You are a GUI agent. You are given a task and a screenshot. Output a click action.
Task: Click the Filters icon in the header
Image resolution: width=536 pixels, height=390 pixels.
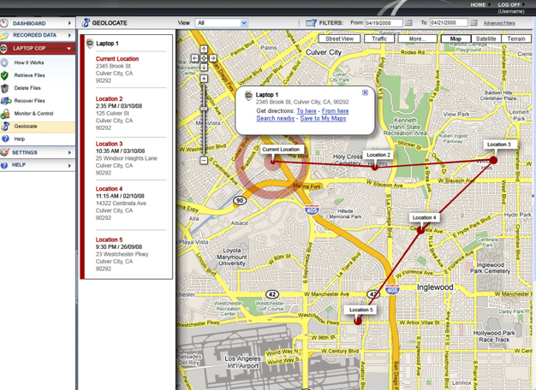point(311,23)
